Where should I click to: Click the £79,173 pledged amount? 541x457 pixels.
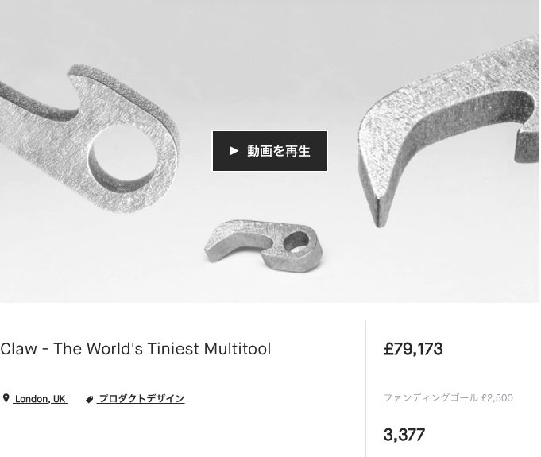pyautogui.click(x=413, y=349)
